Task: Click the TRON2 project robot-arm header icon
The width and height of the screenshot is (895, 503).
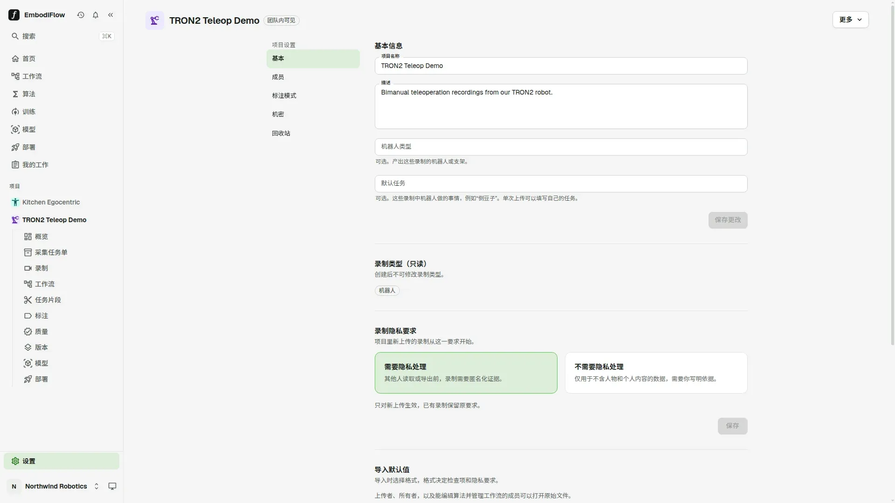Action: click(155, 20)
